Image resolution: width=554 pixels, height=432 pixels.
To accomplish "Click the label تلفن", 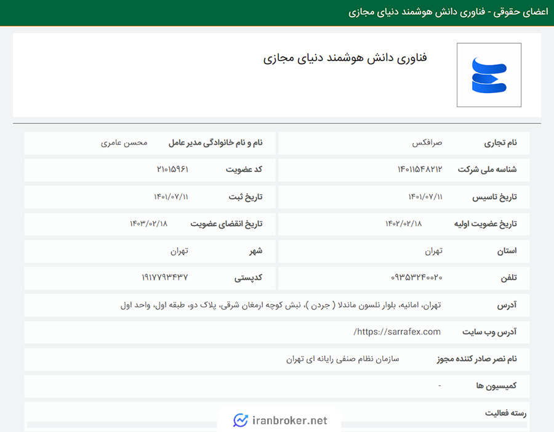I will click(x=509, y=278).
